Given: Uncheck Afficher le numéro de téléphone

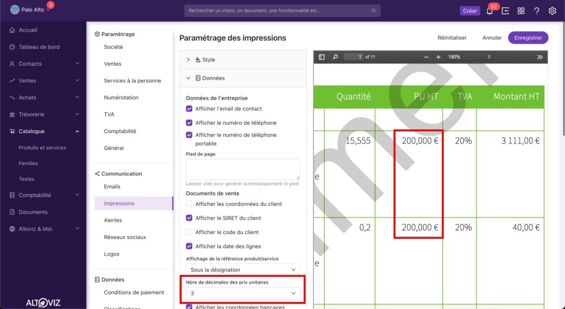Looking at the screenshot, I should pyautogui.click(x=189, y=123).
